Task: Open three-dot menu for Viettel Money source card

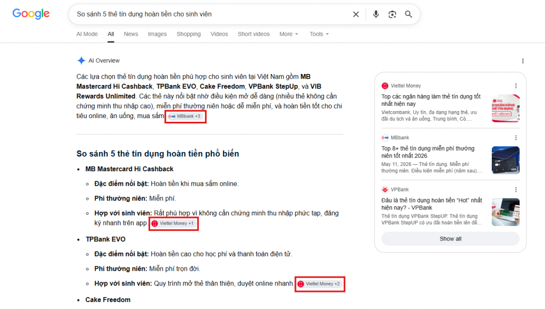Action: [516, 86]
